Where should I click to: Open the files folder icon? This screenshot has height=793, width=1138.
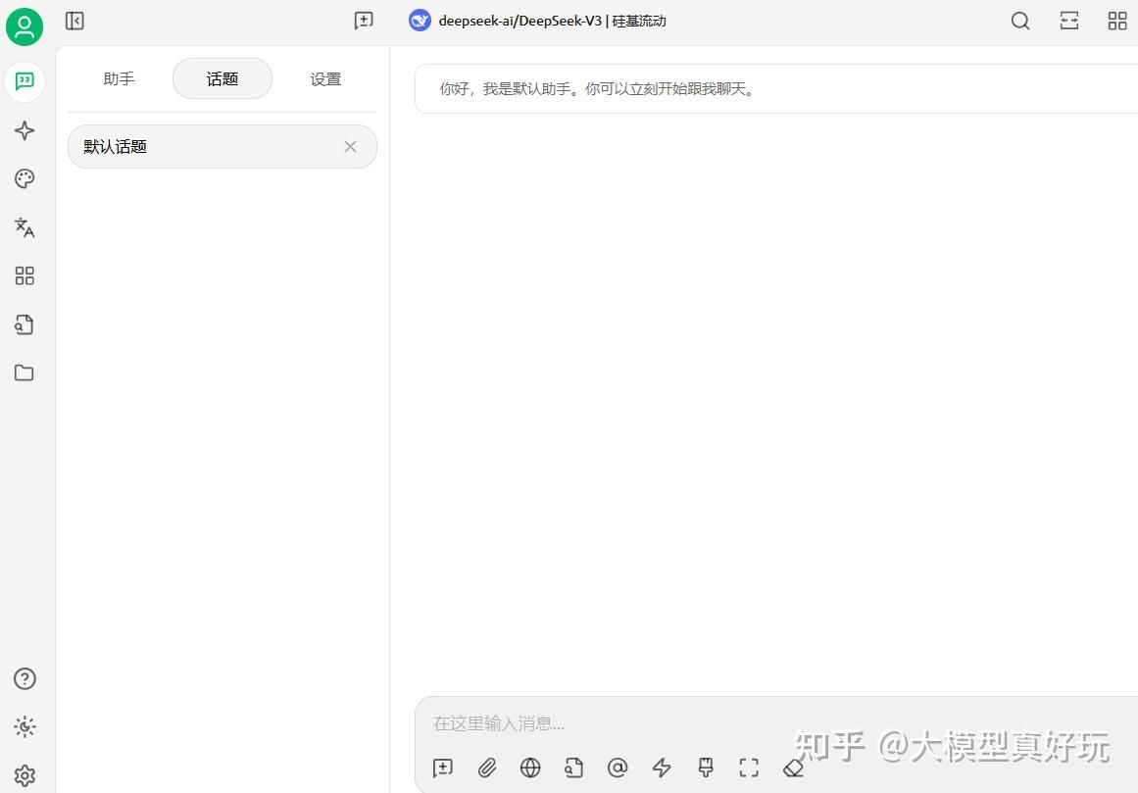(x=25, y=372)
